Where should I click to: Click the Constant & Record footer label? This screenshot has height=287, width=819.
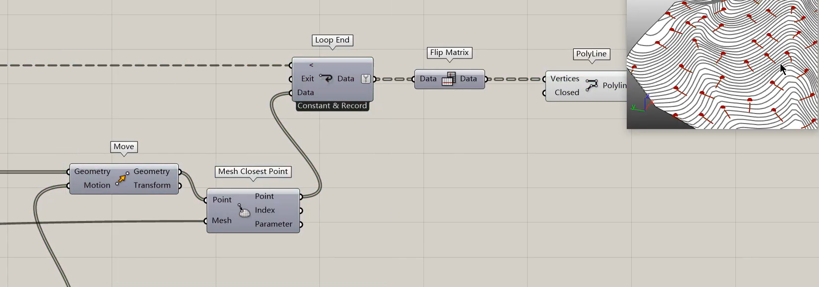[332, 106]
